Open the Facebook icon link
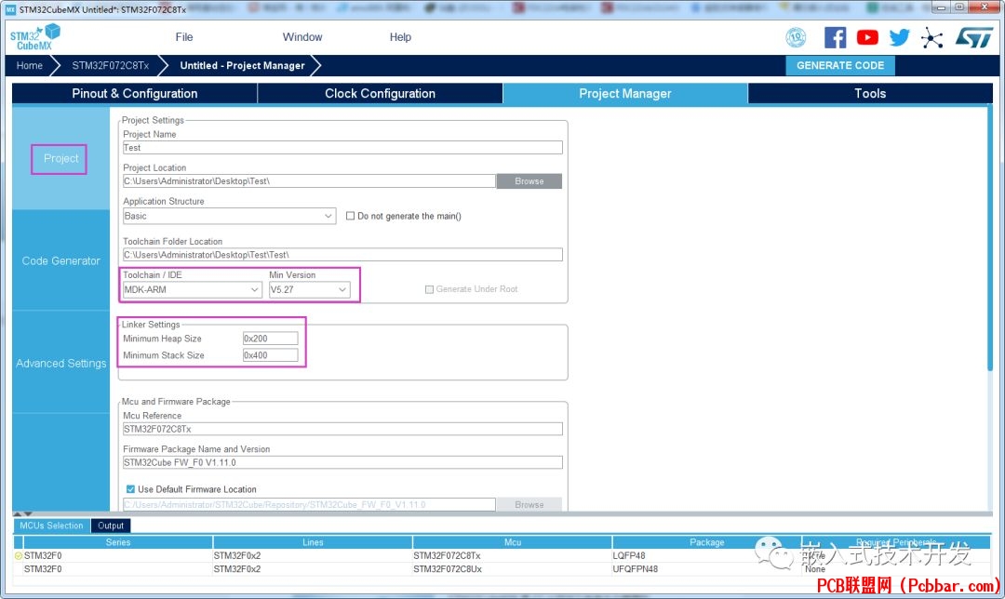This screenshot has width=1005, height=599. (835, 37)
